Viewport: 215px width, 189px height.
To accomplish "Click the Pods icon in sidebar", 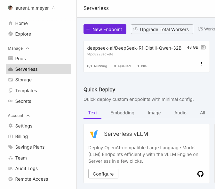I will [x=11, y=59].
